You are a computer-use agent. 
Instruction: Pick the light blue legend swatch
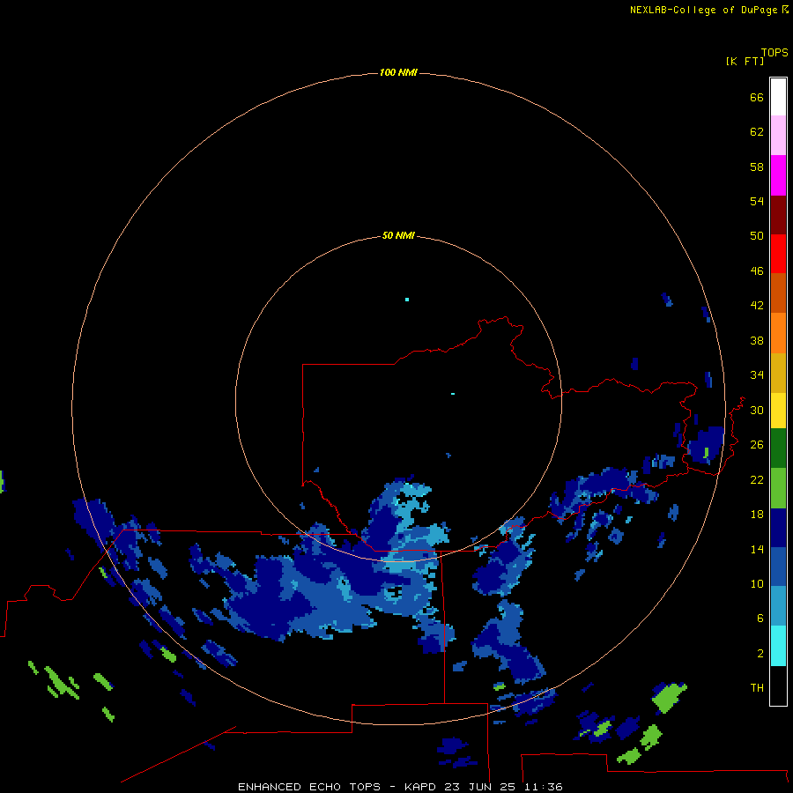[778, 606]
